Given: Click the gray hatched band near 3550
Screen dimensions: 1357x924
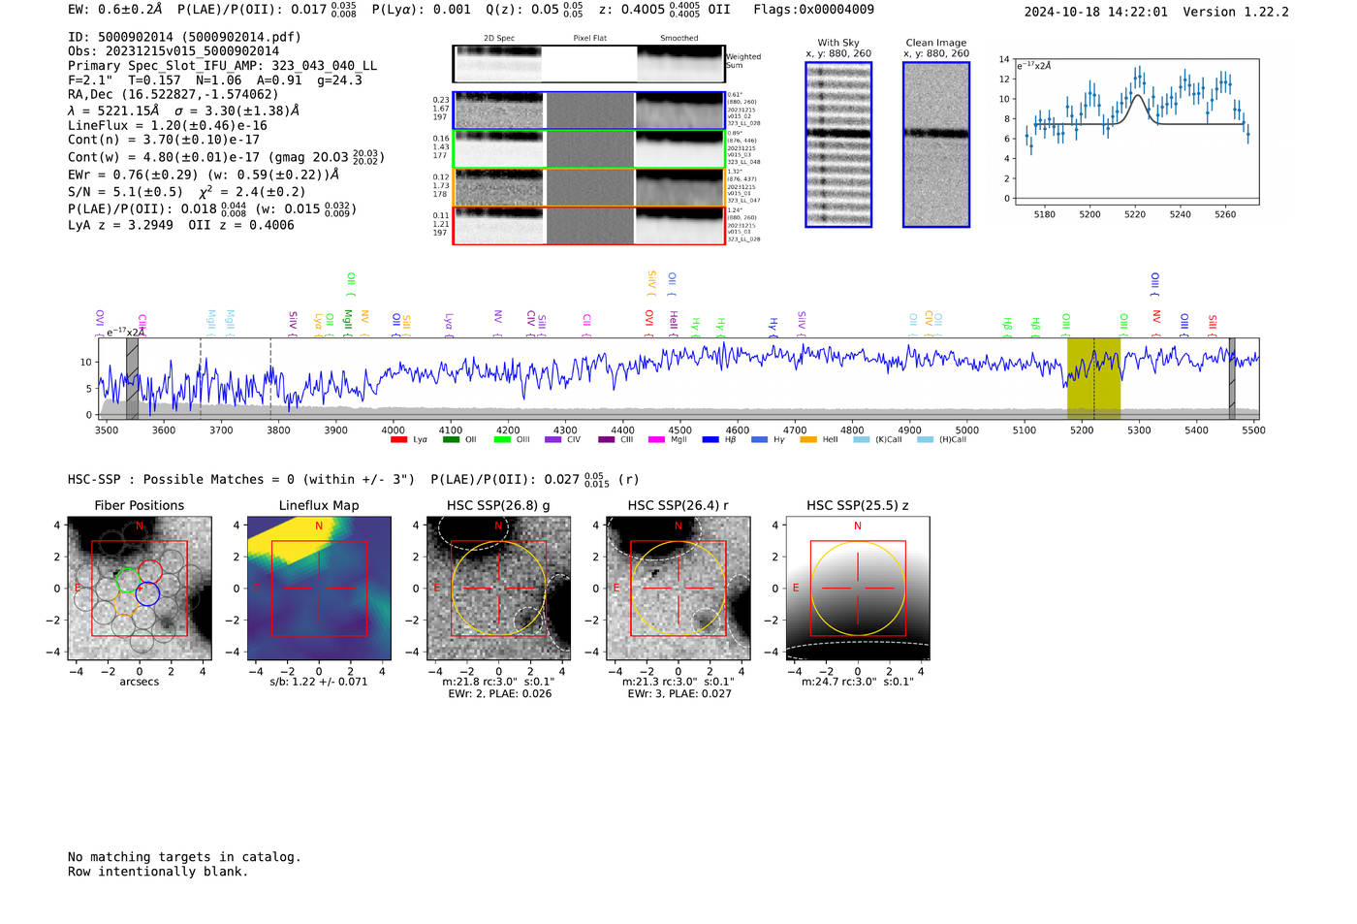Looking at the screenshot, I should tap(132, 378).
